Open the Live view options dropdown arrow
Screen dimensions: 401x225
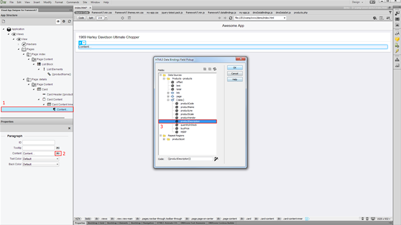(x=106, y=18)
